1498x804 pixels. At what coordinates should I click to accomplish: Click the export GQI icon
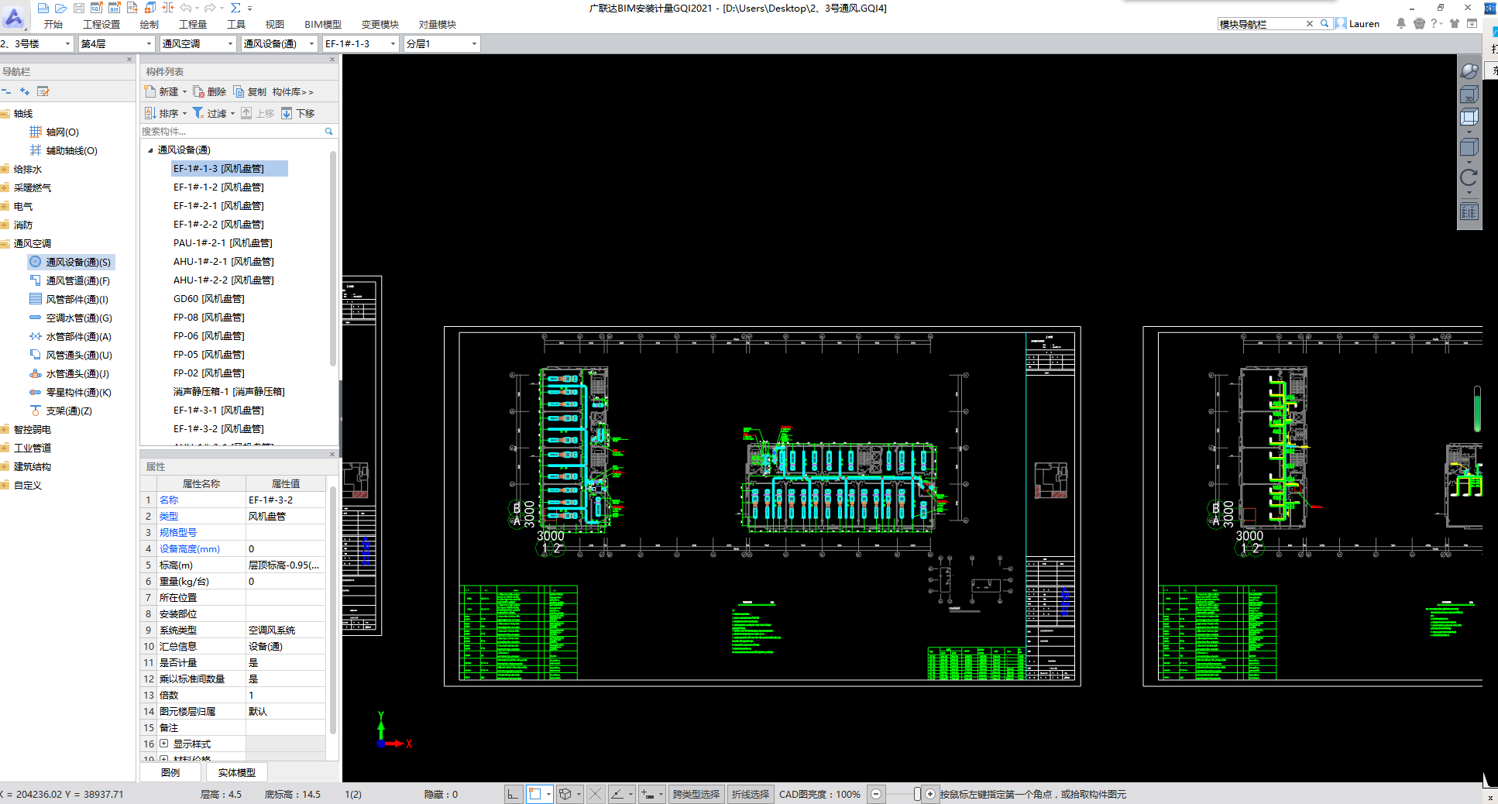pos(97,8)
